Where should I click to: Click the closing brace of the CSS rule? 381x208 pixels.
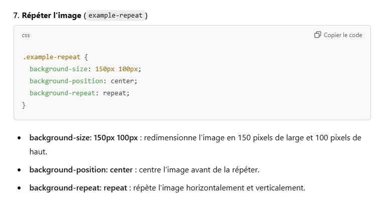click(24, 105)
